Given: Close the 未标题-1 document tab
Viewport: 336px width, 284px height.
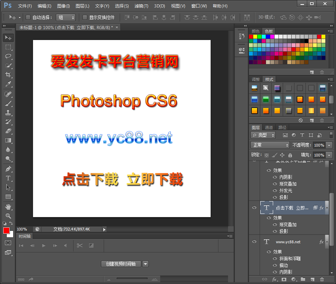Looking at the screenshot, I should pos(117,27).
